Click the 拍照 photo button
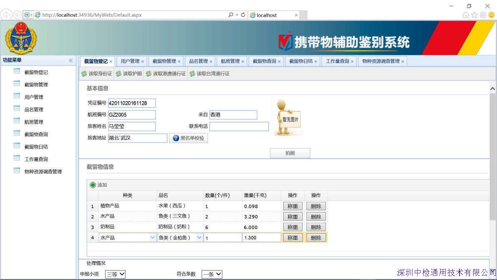 (290, 153)
